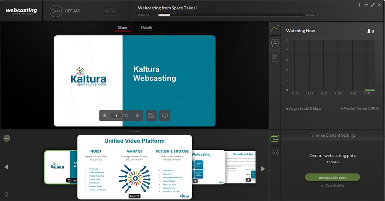The image size is (385, 201).
Task: Click the drag handle above slide strip
Action: coord(134,131)
